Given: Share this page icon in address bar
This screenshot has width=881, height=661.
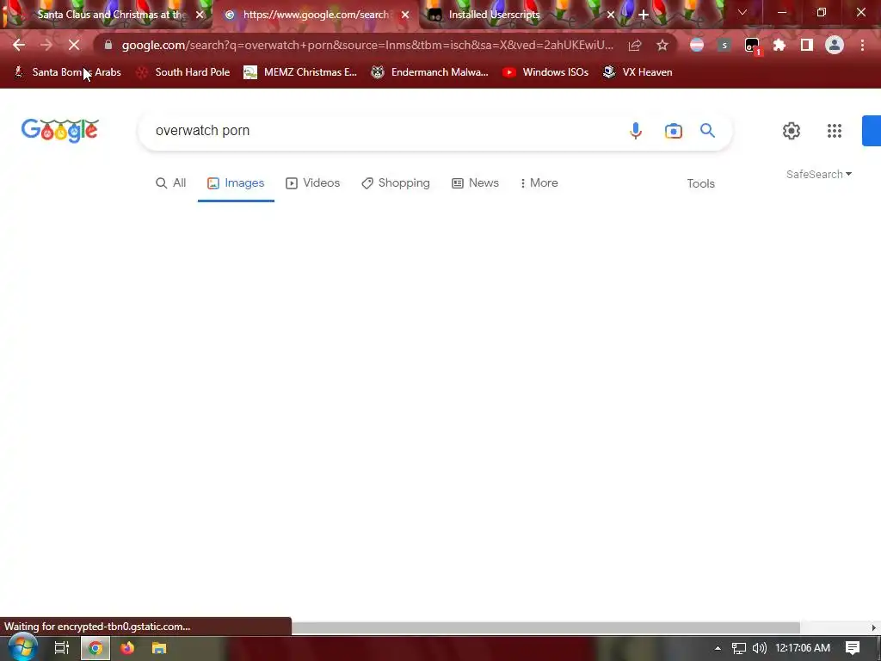Looking at the screenshot, I should coord(635,45).
